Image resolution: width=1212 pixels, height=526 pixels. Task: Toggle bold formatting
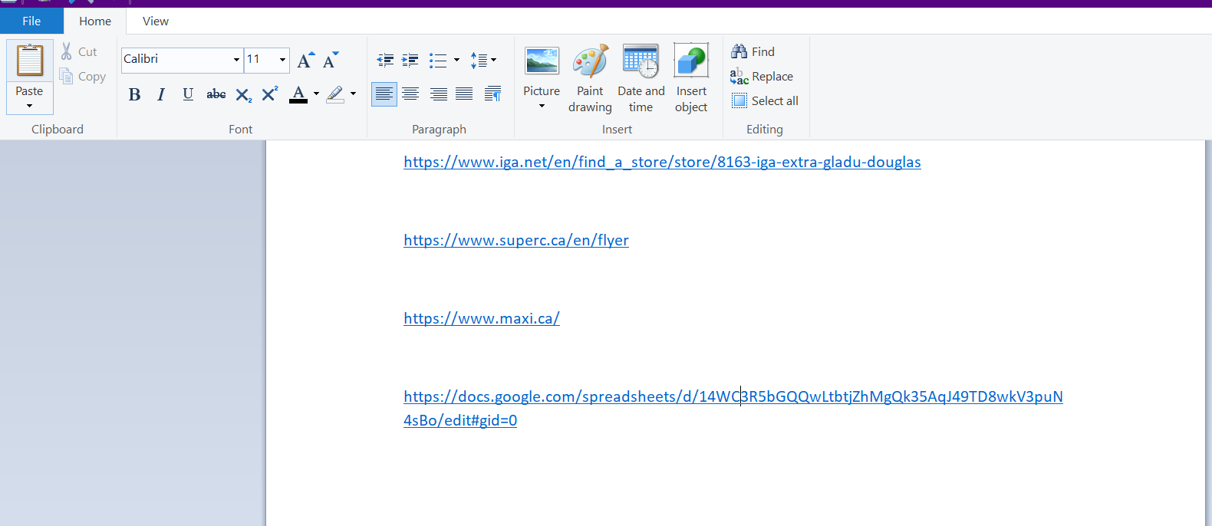point(135,94)
